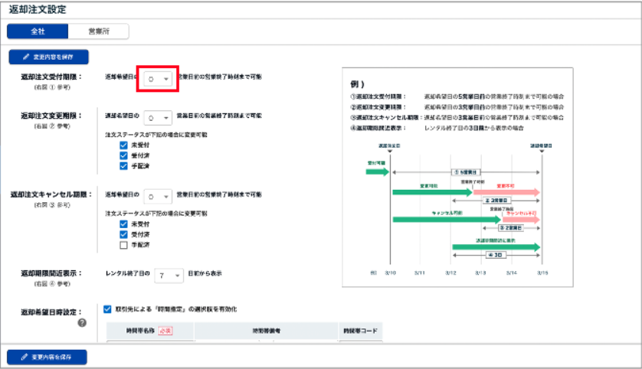Image resolution: width=642 pixels, height=369 pixels.
Task: Click the 時間帯コード column header
Action: tap(362, 330)
